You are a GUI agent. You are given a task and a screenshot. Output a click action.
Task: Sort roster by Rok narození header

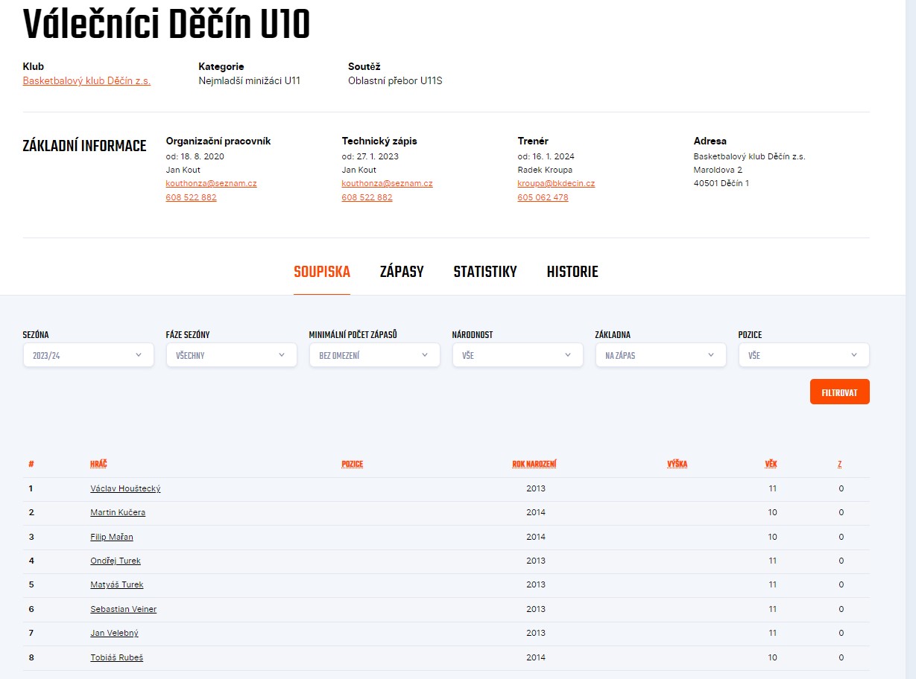click(x=534, y=464)
